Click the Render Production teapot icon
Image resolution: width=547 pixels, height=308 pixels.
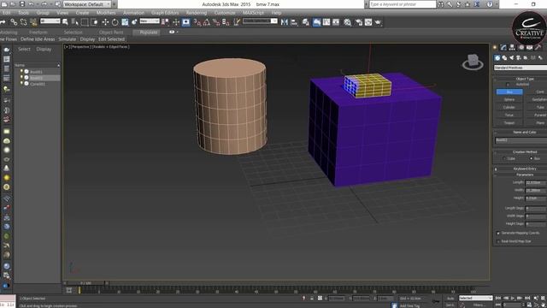378,22
